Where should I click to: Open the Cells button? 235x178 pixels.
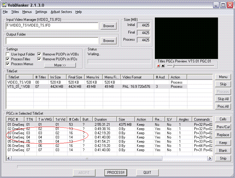click(223, 119)
